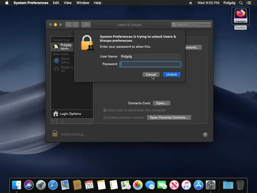Select Login Options in sidebar
Image resolution: width=257 pixels, height=193 pixels.
click(x=72, y=114)
